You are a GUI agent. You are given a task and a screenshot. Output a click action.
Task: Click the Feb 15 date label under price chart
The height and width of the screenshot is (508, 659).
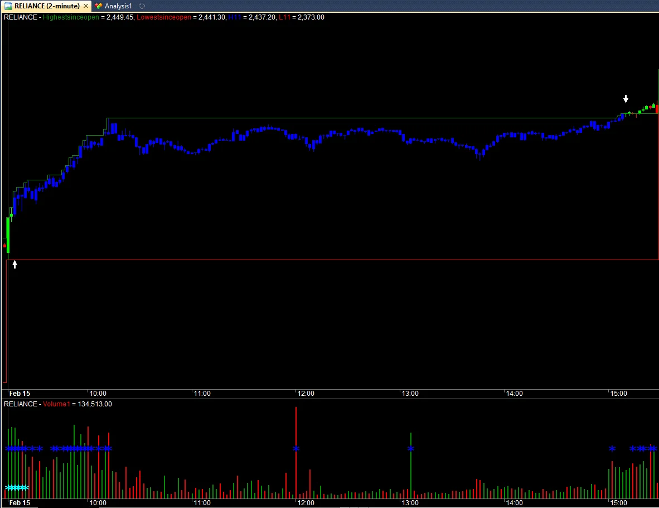coord(20,394)
